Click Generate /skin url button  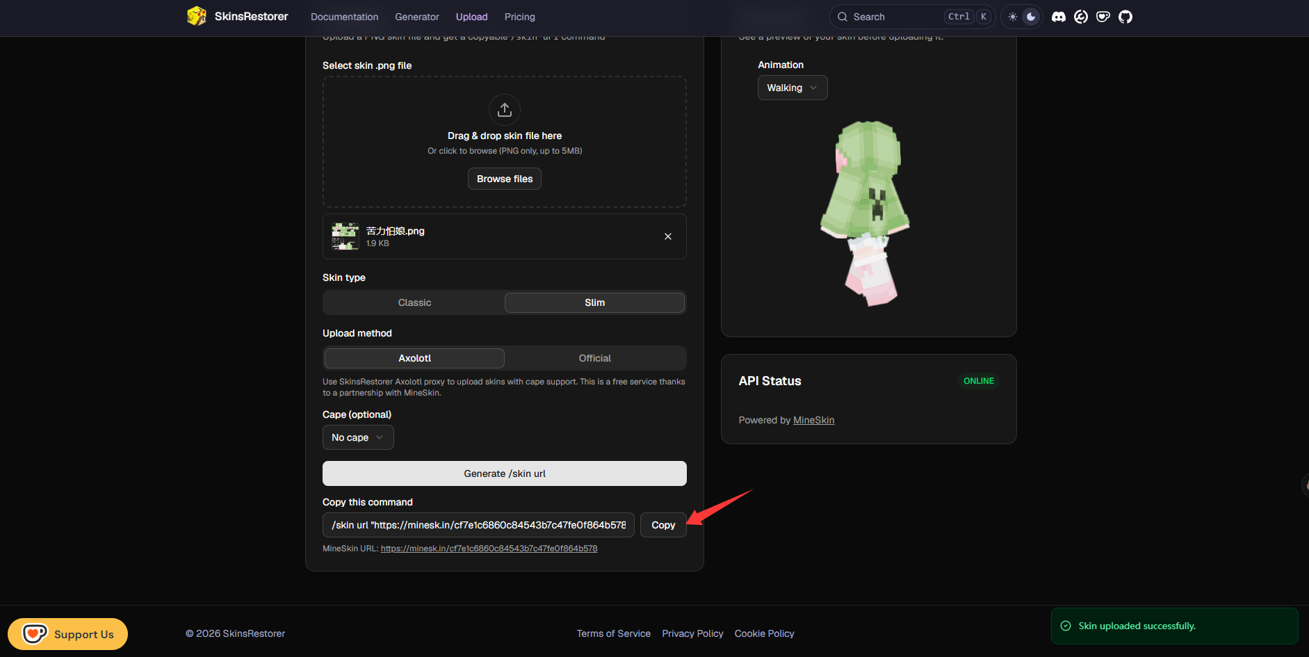coord(505,473)
